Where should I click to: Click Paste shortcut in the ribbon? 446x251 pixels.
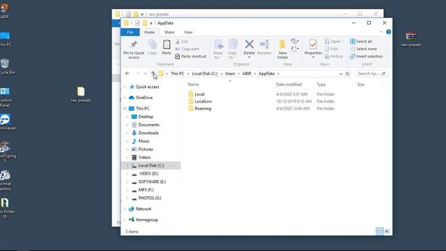tap(190, 56)
